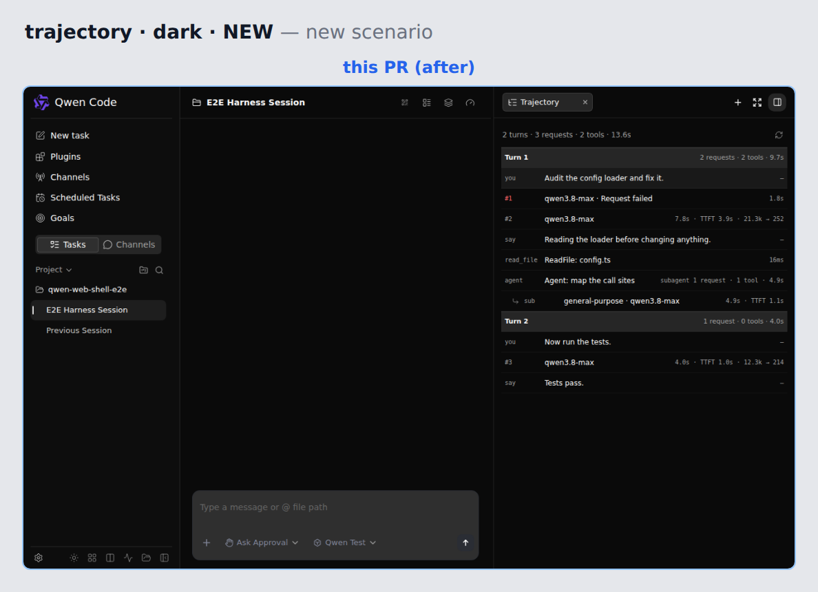Send message with the arrow button
This screenshot has width=818, height=592.
tap(465, 542)
